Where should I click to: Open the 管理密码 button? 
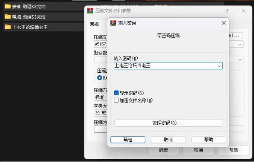pyautogui.click(x=168, y=123)
